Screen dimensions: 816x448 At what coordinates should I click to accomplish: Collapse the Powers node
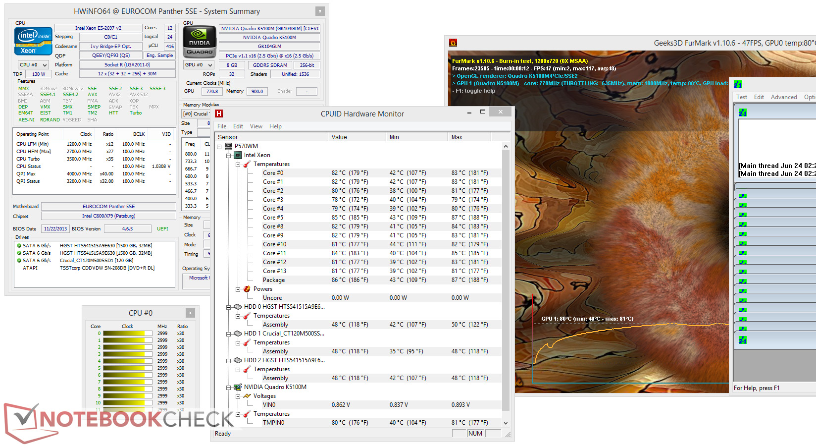click(x=238, y=289)
